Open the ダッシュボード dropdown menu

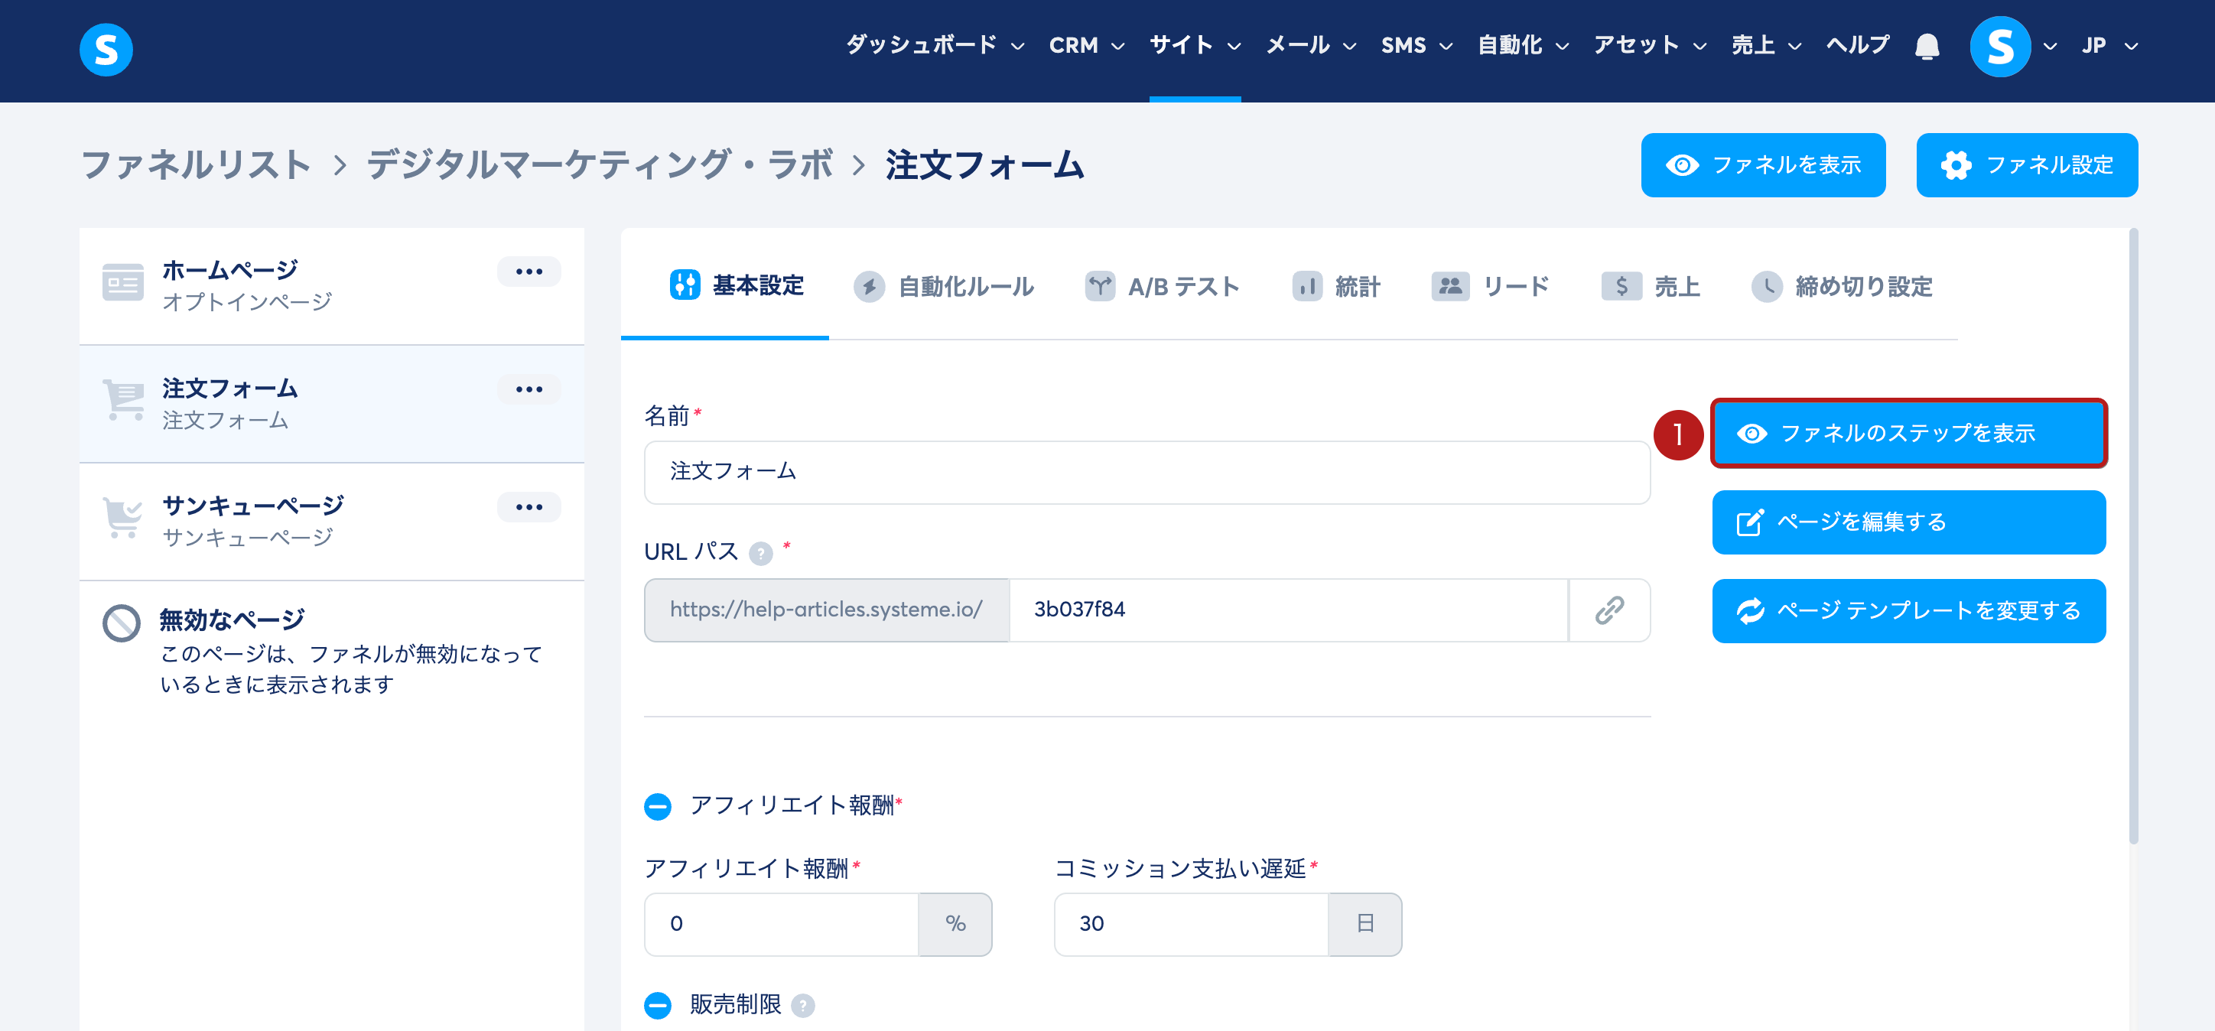(x=935, y=46)
